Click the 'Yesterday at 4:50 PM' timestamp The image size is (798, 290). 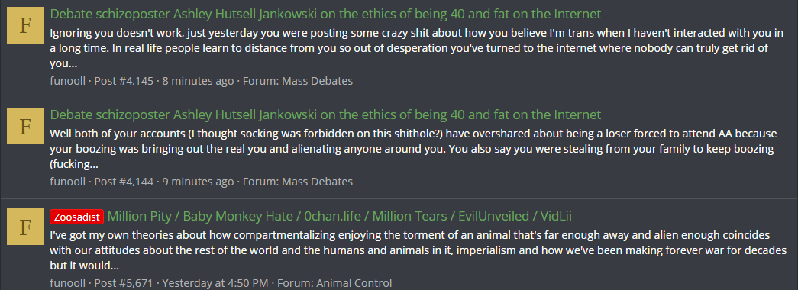[215, 283]
